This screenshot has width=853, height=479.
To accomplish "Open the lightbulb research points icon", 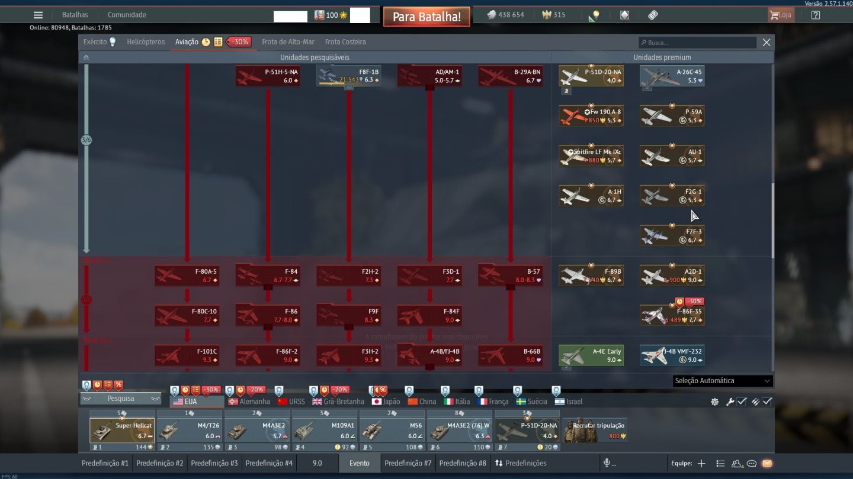I will click(595, 15).
